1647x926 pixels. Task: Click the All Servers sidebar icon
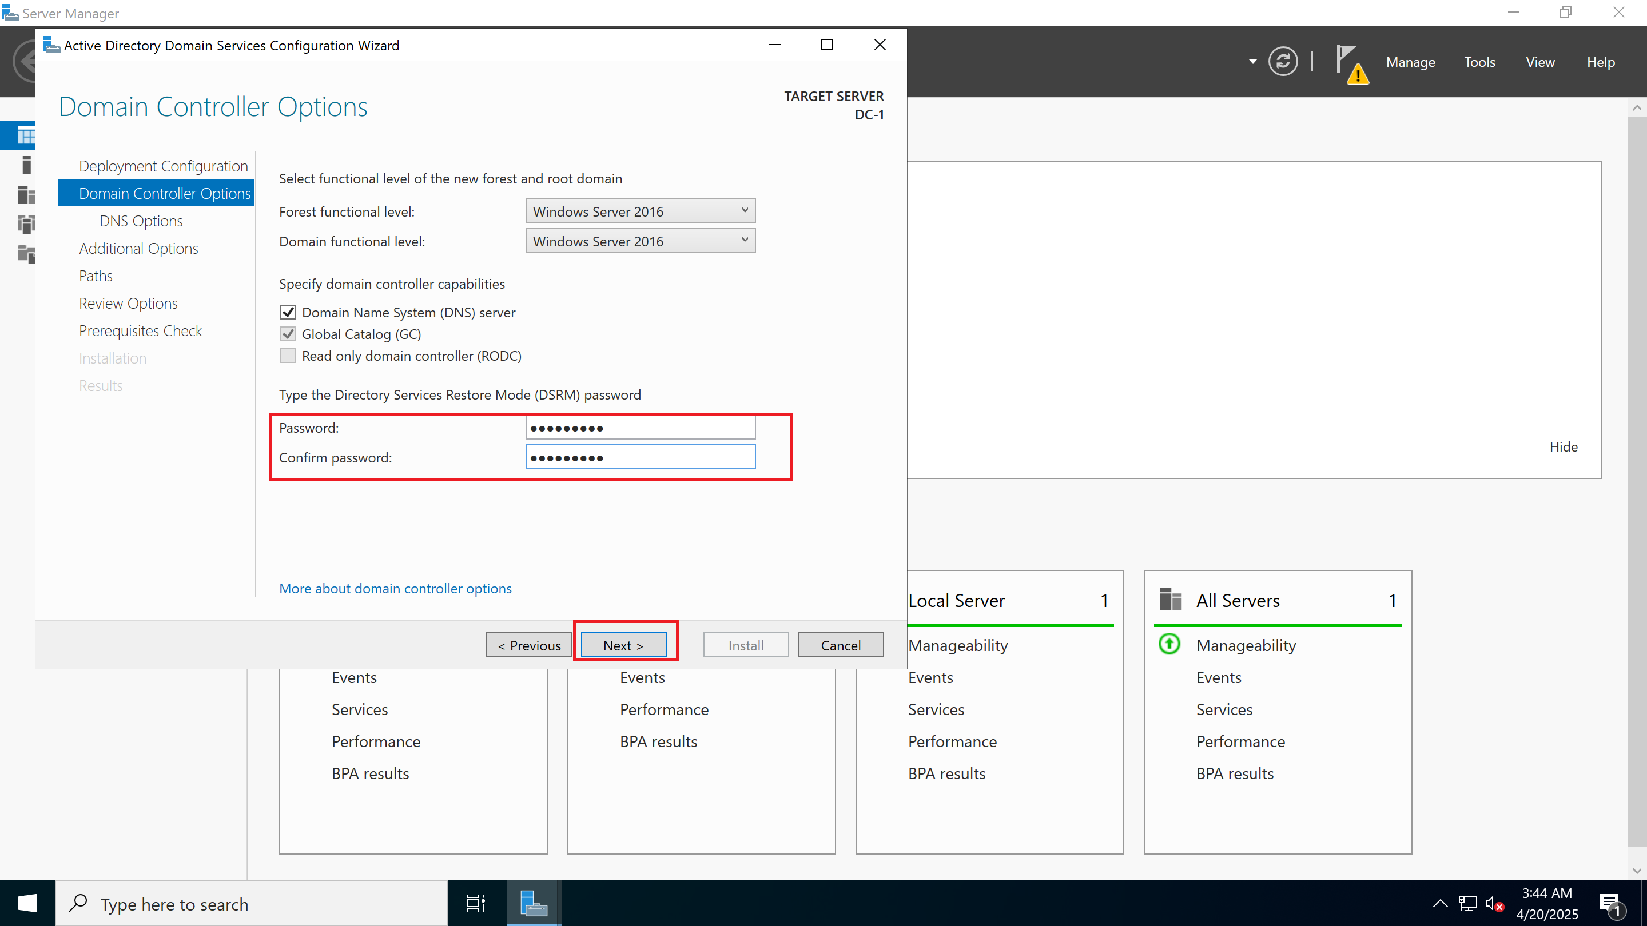pyautogui.click(x=26, y=194)
